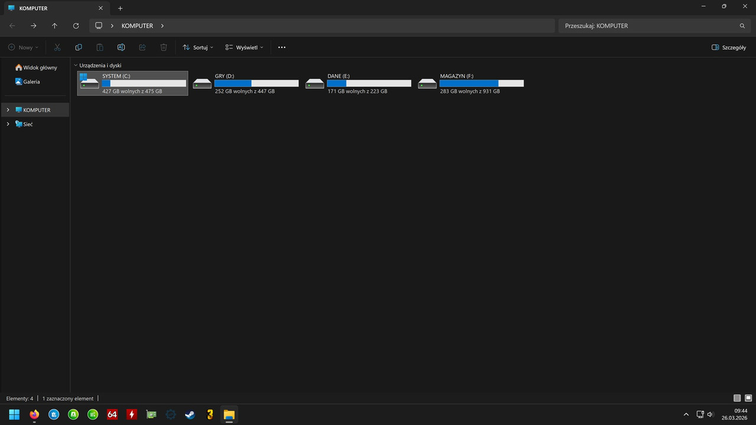Click the Rename icon in toolbar
This screenshot has height=425, width=756.
121,47
